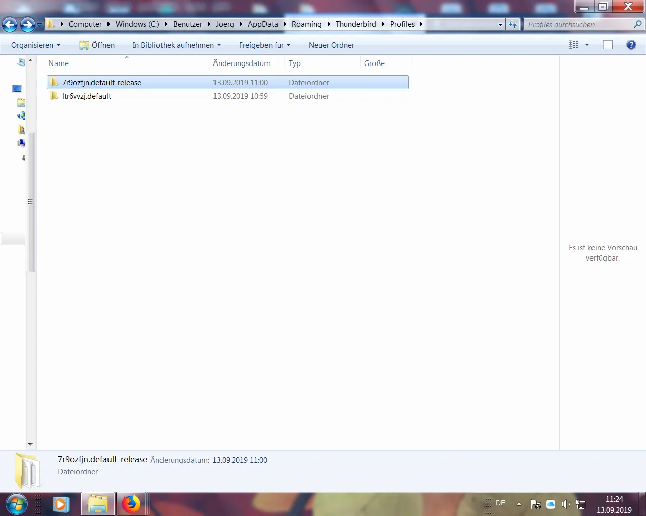Click the Back navigation arrow

tap(10, 24)
